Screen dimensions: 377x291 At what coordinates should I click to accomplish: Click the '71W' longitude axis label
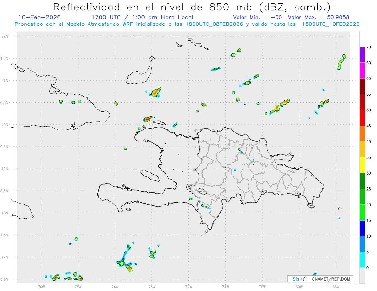(x=225, y=287)
